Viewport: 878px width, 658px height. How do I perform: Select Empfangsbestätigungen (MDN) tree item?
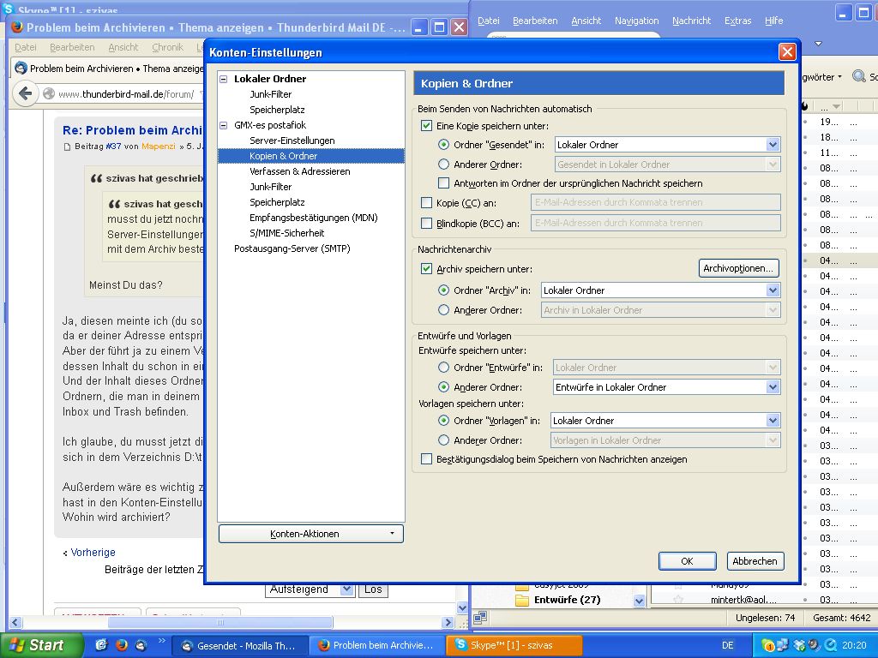click(x=314, y=218)
